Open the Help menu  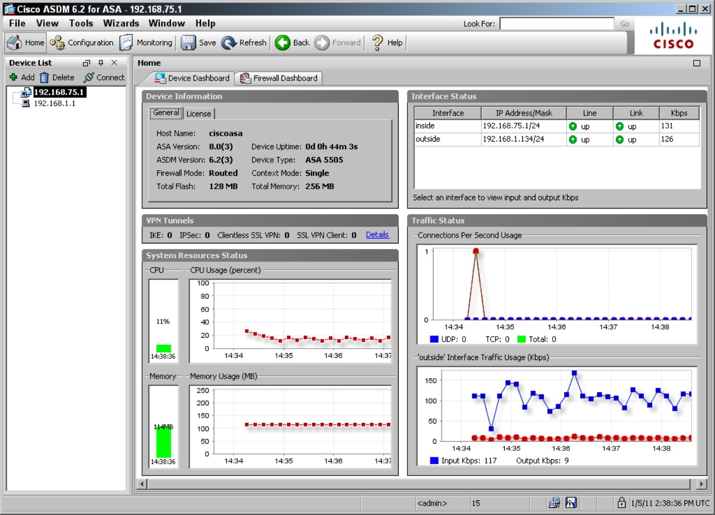point(206,23)
